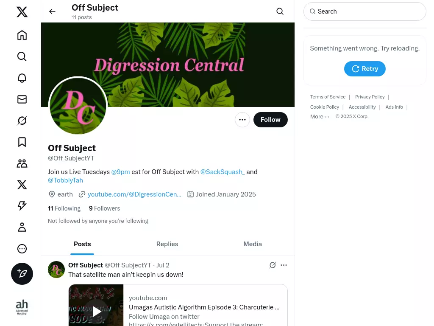The width and height of the screenshot is (434, 326).
Task: Switch to the Media tab
Action: (x=253, y=244)
